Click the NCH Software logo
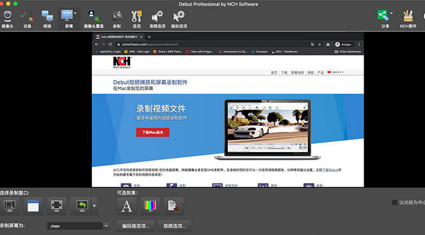This screenshot has height=235, width=425. coord(122,62)
